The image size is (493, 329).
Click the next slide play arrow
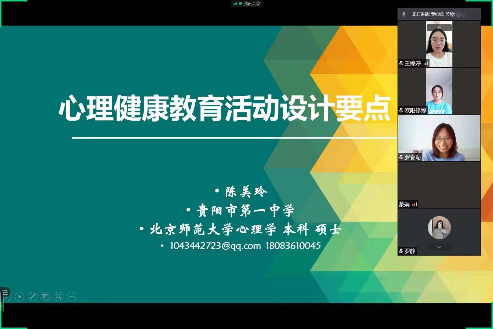click(x=19, y=296)
